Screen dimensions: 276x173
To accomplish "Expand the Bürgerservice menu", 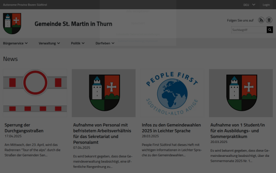I will tap(15, 43).
